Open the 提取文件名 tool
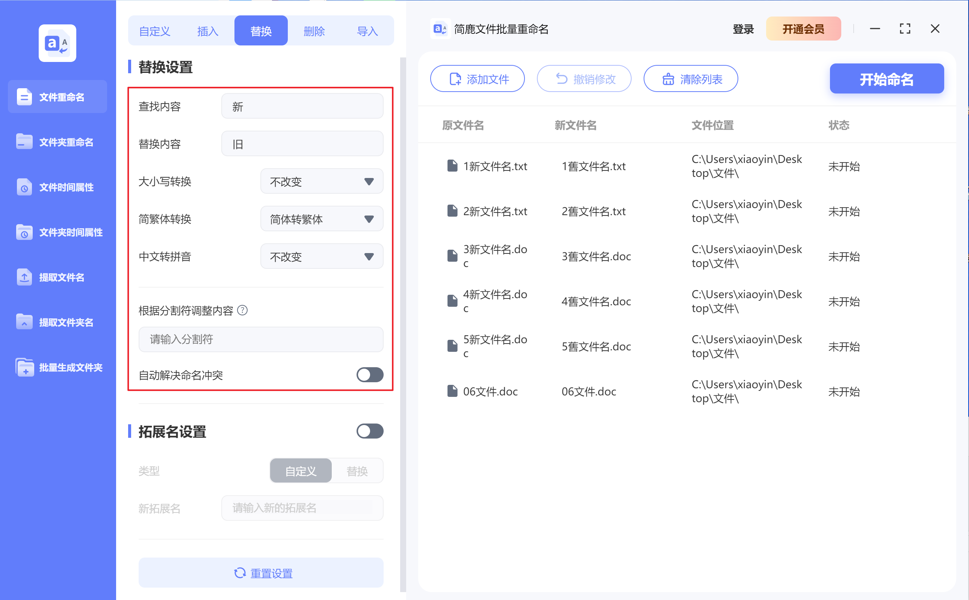The width and height of the screenshot is (969, 600). (x=57, y=277)
